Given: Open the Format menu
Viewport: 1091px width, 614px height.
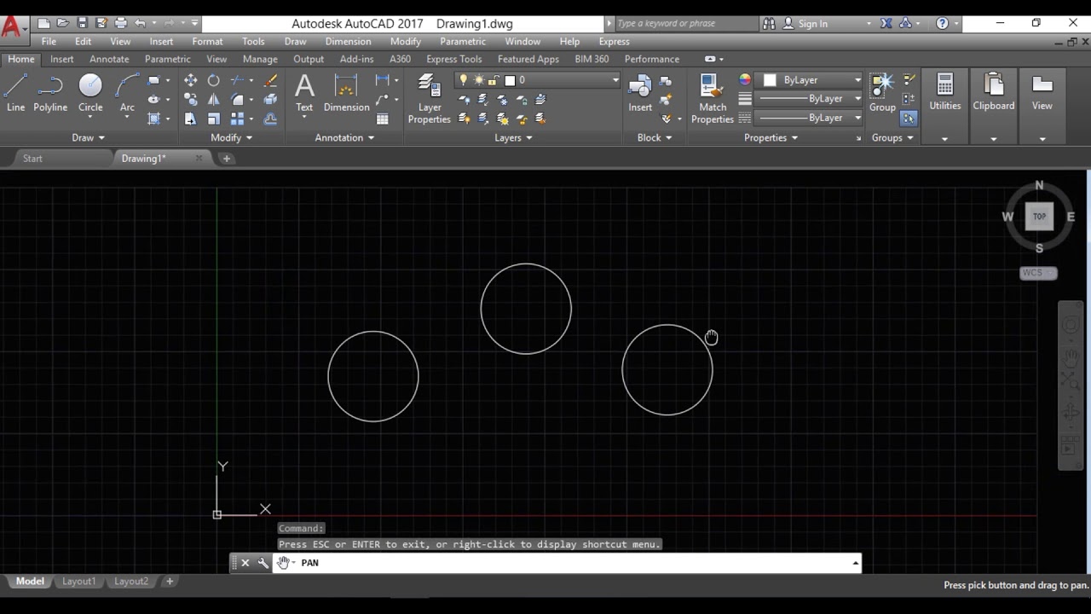Looking at the screenshot, I should coord(207,41).
